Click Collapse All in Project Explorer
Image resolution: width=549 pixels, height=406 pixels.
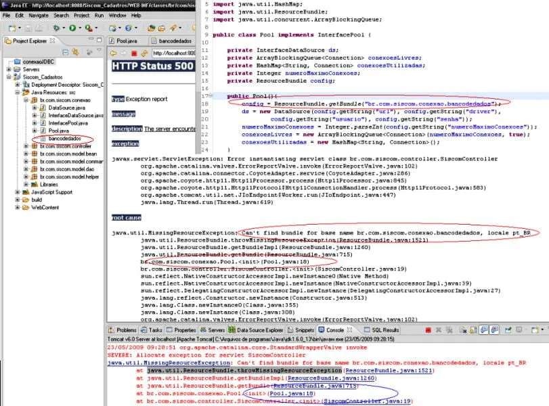65,52
